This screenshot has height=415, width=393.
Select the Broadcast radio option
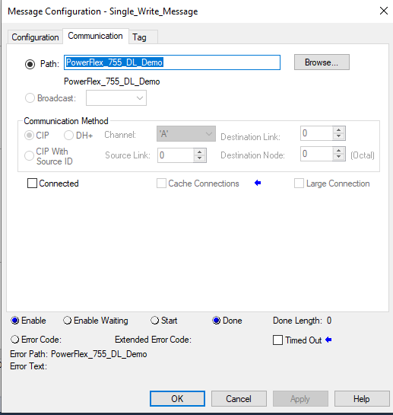click(x=30, y=98)
